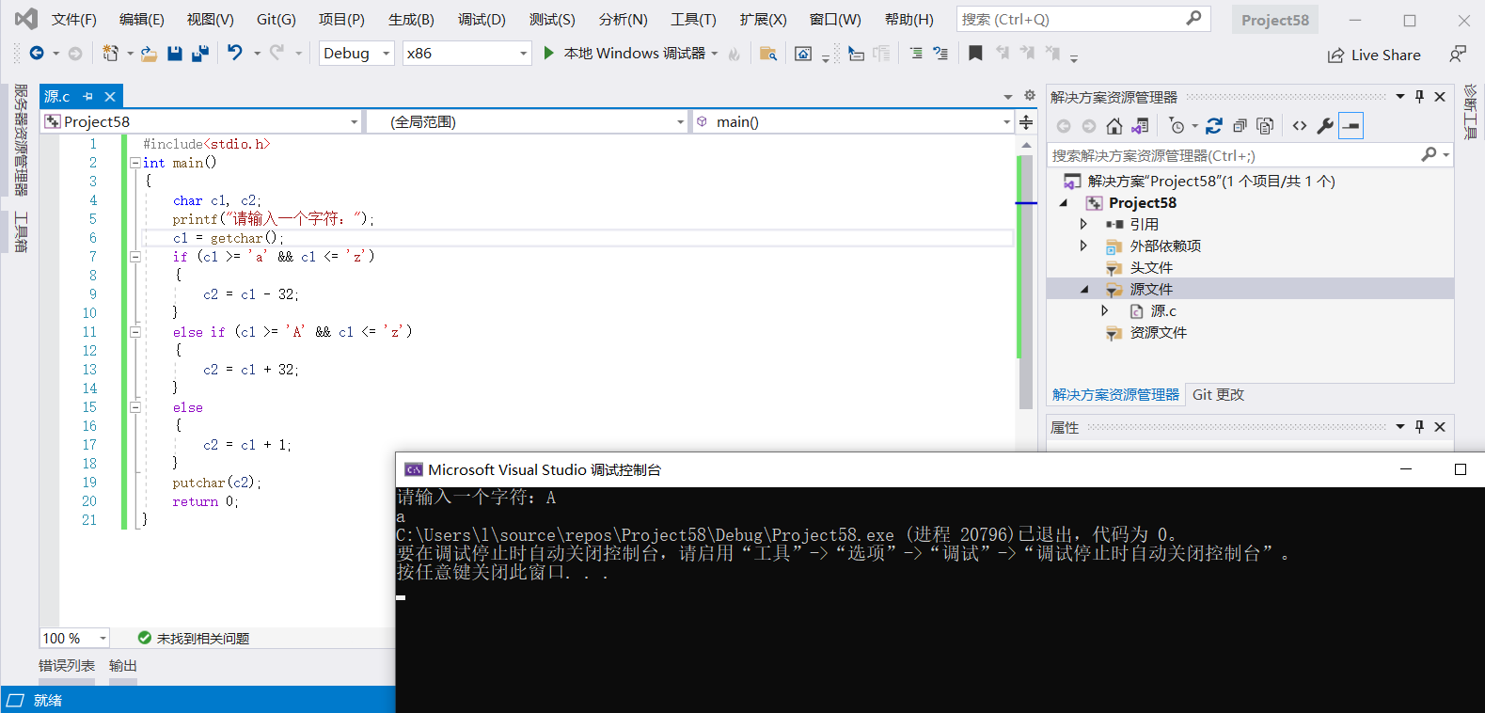Open the 服务器资源管理器 side tab
Viewport: 1485px width, 713px height.
[x=21, y=139]
